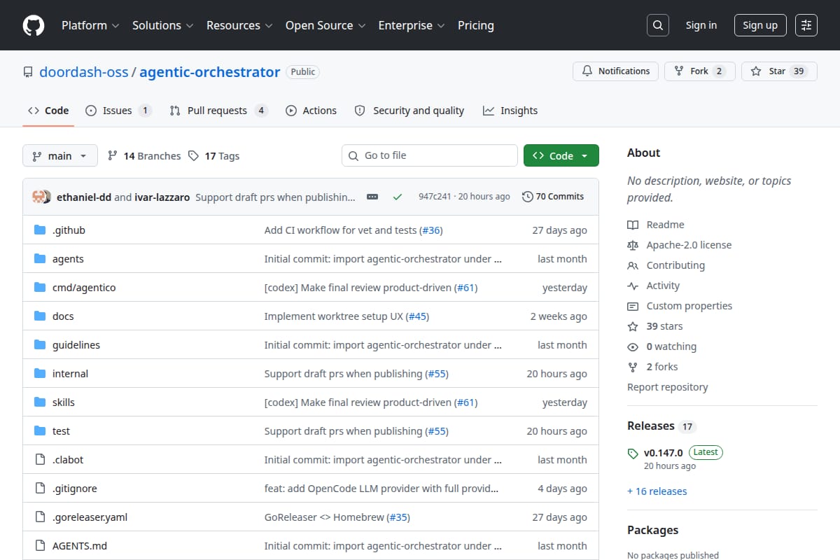Click the Contributing link in About
840x560 pixels.
(675, 265)
